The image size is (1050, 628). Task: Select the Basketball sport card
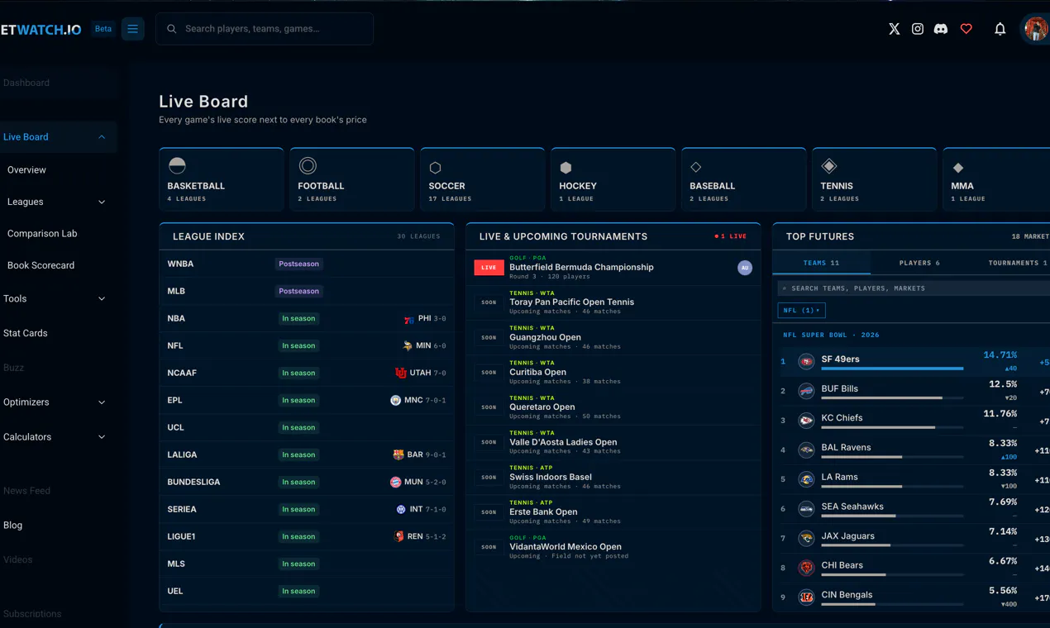(x=221, y=179)
